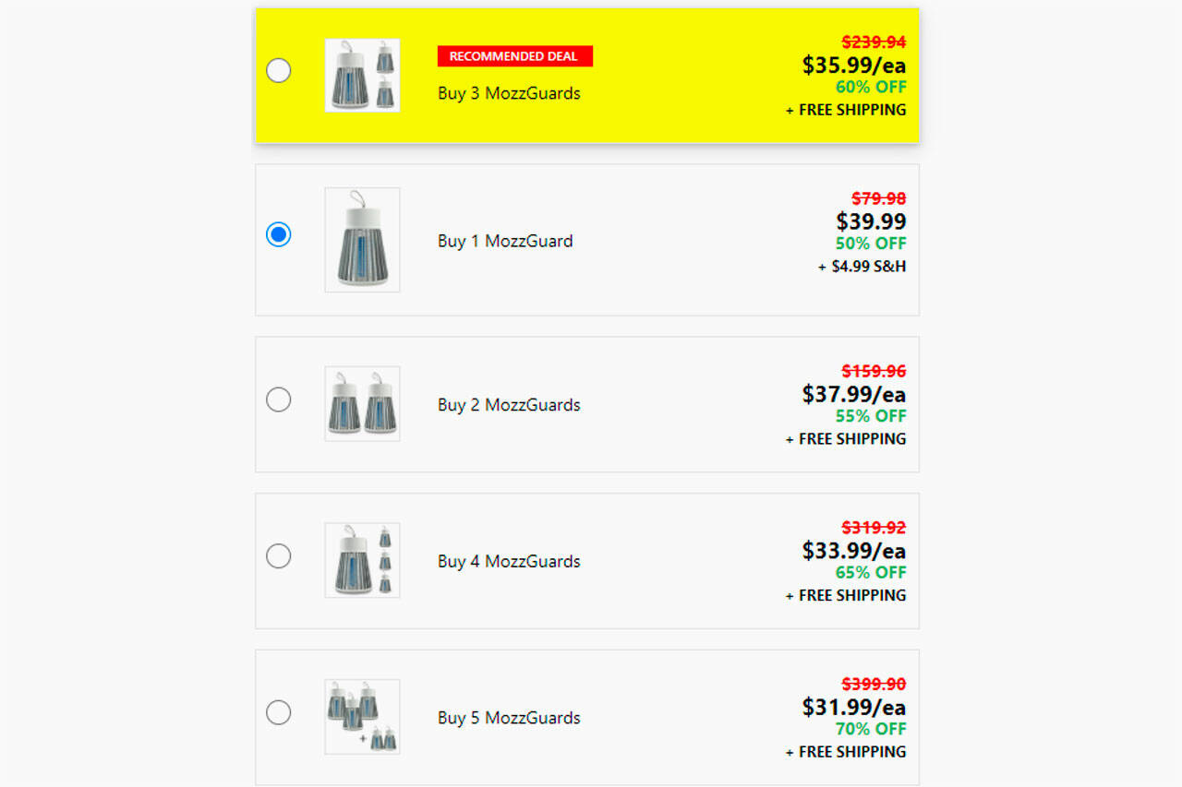
Task: Click the four MozzGuards product thumbnail
Action: (362, 560)
